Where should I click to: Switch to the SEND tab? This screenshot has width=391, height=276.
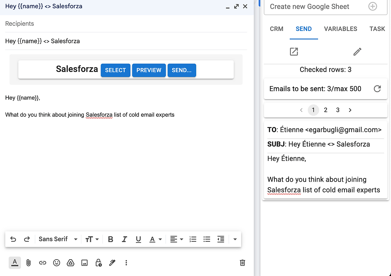tap(304, 29)
